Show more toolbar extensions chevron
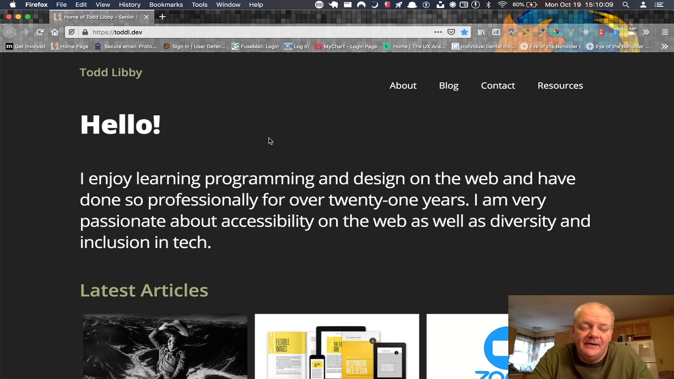The image size is (674, 379). tap(646, 32)
